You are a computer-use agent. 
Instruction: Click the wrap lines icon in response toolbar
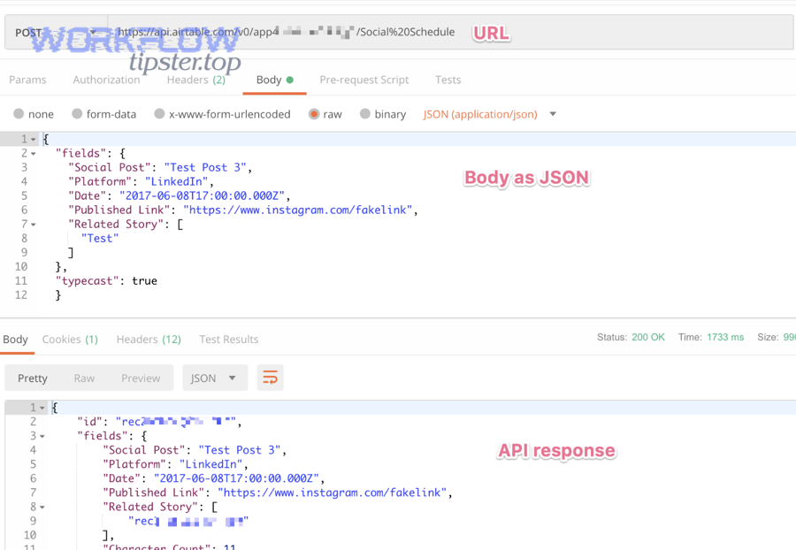pyautogui.click(x=270, y=378)
